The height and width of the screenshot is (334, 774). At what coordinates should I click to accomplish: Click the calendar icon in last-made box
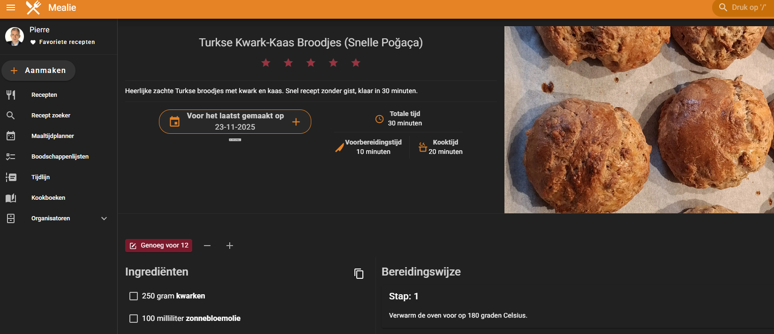(174, 122)
